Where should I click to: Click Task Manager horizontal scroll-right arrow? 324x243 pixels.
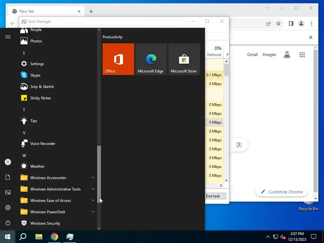click(x=221, y=185)
